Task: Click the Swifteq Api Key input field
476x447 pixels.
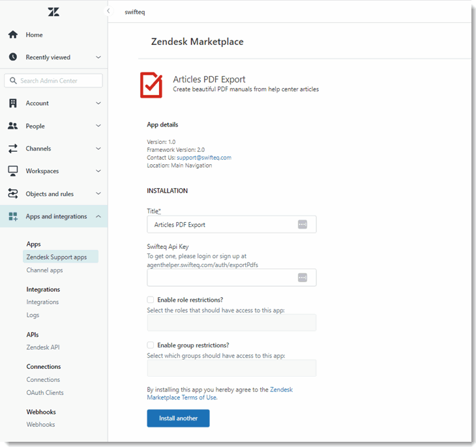Action: coord(231,278)
